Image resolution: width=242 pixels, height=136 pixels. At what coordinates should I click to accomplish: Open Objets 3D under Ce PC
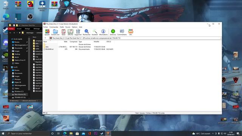[x=18, y=82]
